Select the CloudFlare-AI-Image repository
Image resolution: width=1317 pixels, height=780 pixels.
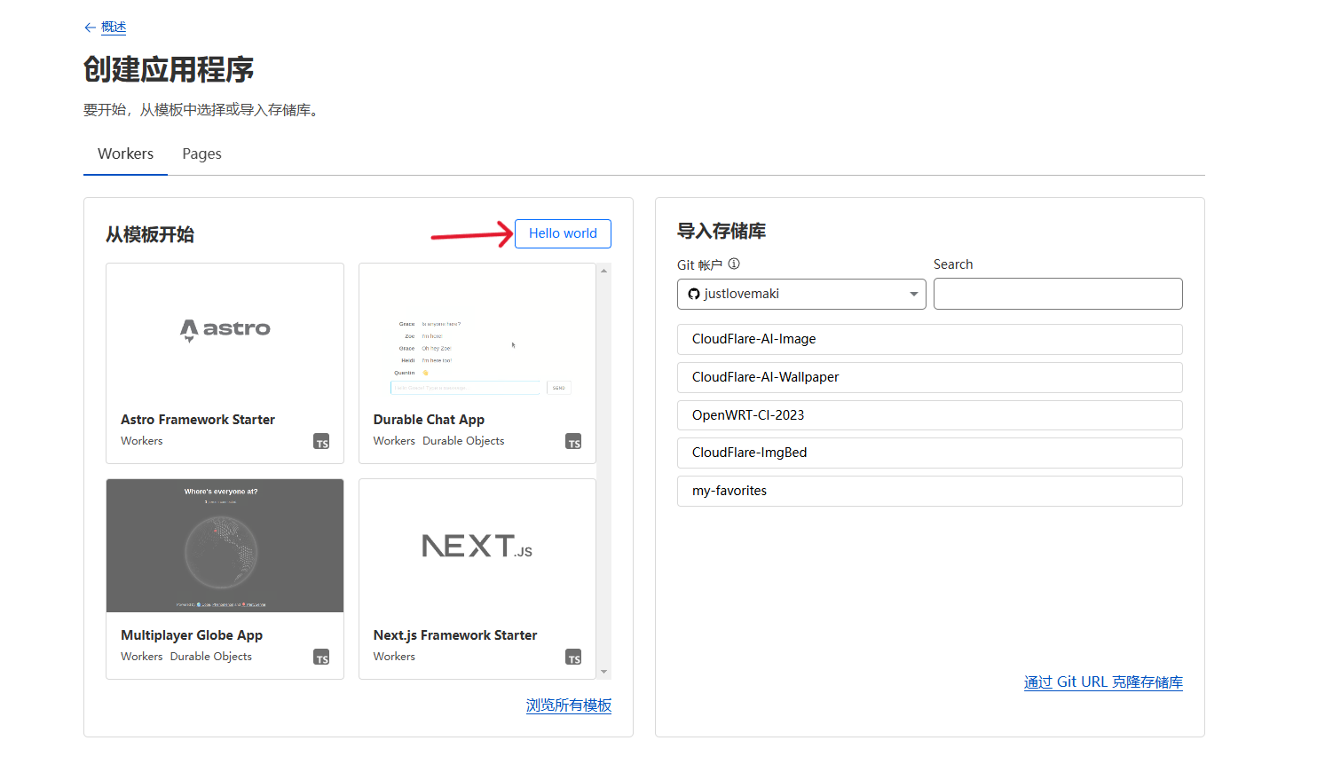(x=930, y=339)
